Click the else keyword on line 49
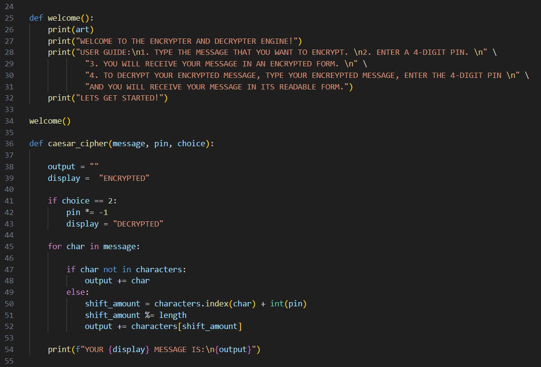The image size is (541, 367). click(x=75, y=292)
